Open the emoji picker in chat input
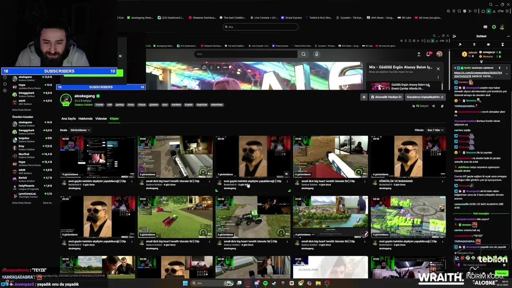512x288 pixels. pyautogui.click(x=504, y=265)
